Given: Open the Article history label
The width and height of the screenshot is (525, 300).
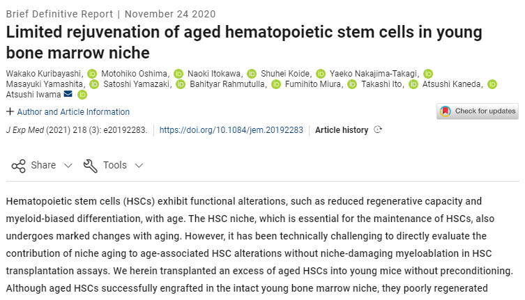Looking at the screenshot, I should 342,129.
